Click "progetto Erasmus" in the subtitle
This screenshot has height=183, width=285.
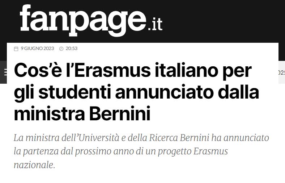click(193, 152)
